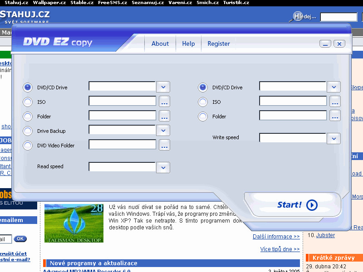
Task: Open Stable.cz link in top bar
Action: (82, 3)
